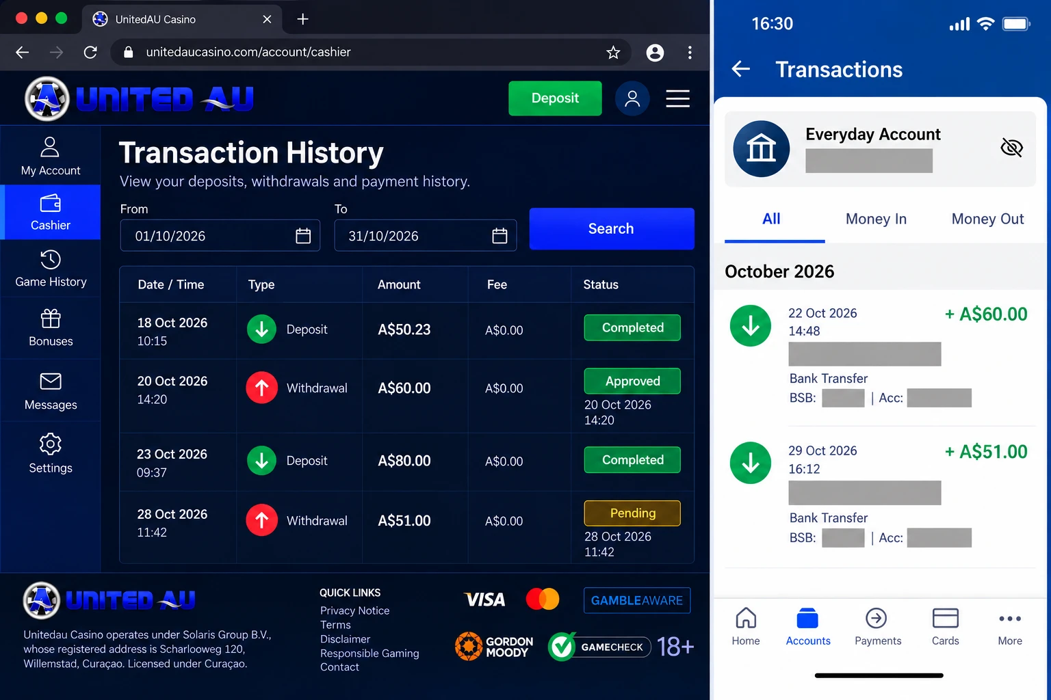Click the user profile icon beside Deposit
The width and height of the screenshot is (1051, 700).
click(632, 98)
